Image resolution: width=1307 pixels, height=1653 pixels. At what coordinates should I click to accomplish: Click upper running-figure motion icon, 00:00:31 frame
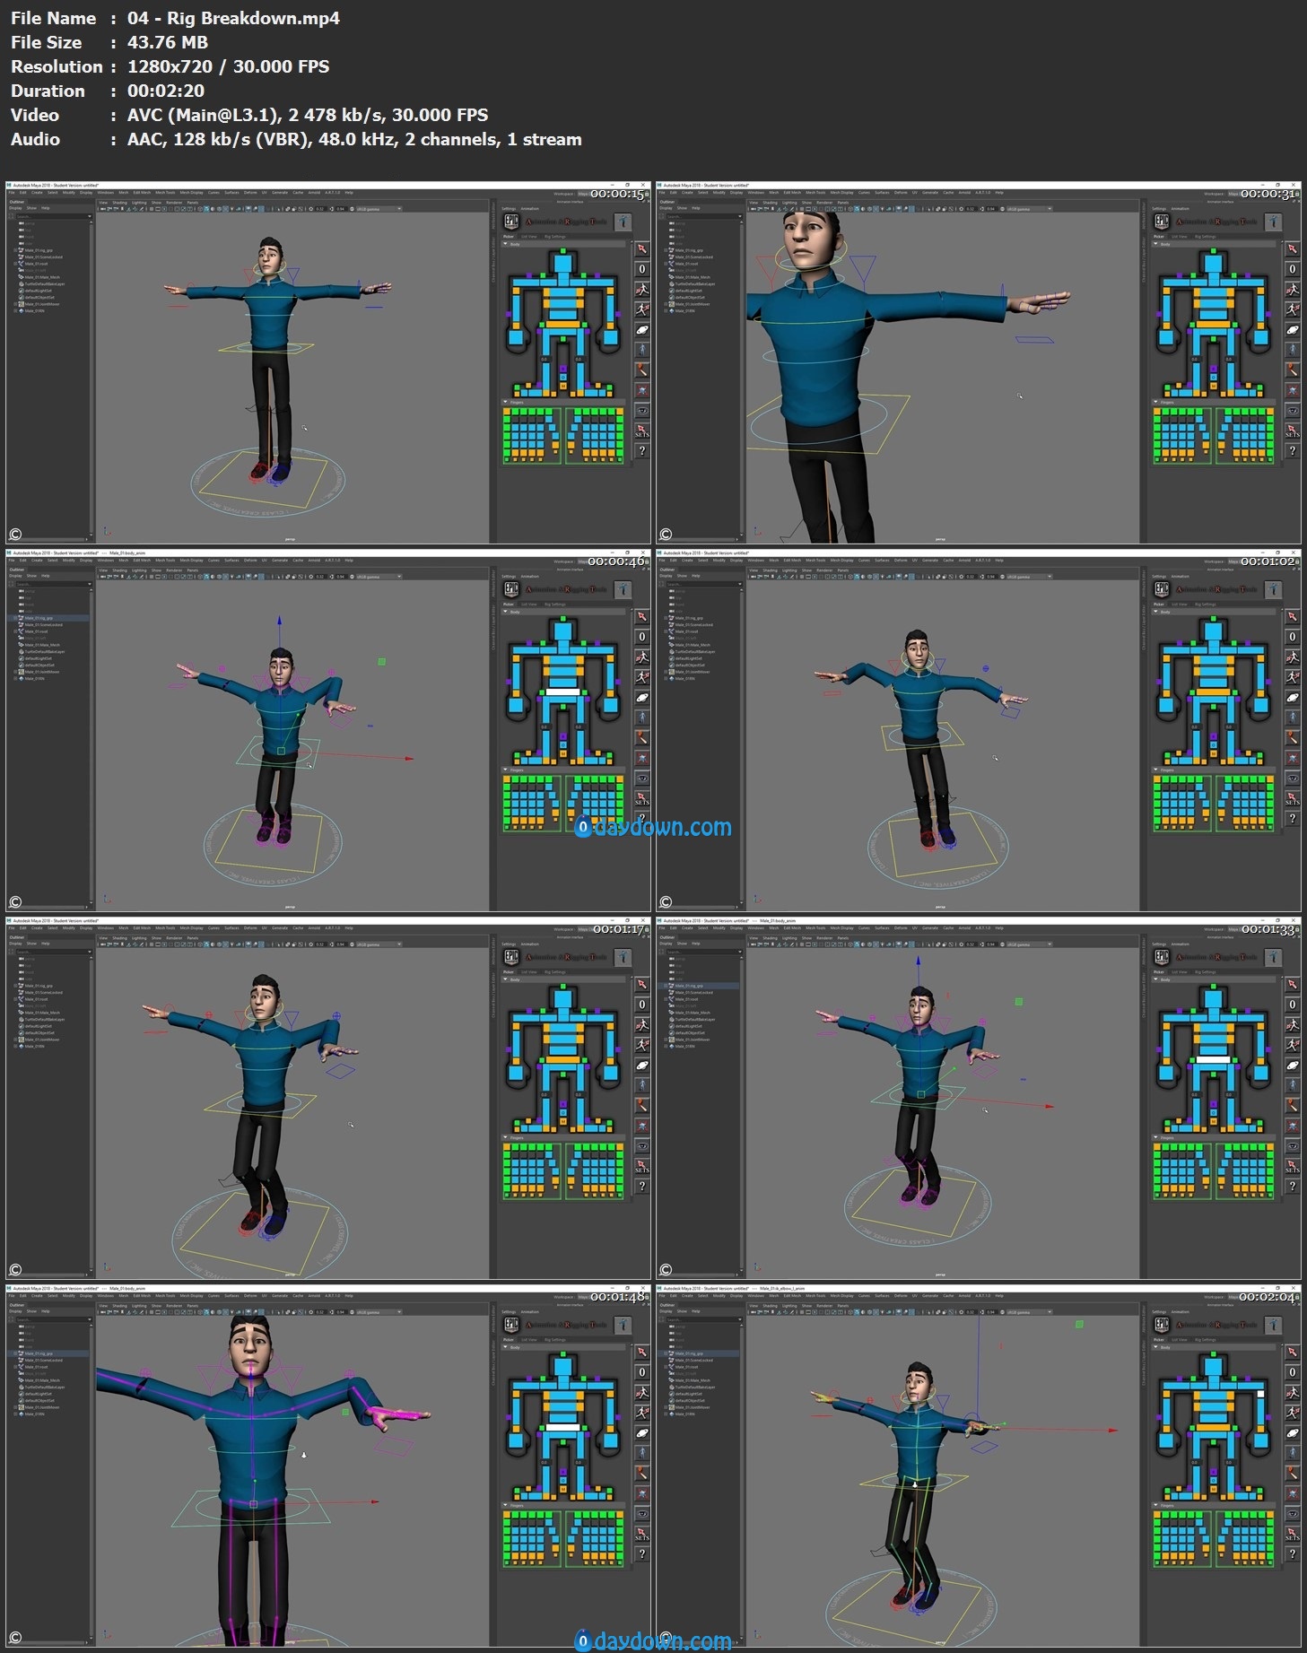click(1293, 289)
